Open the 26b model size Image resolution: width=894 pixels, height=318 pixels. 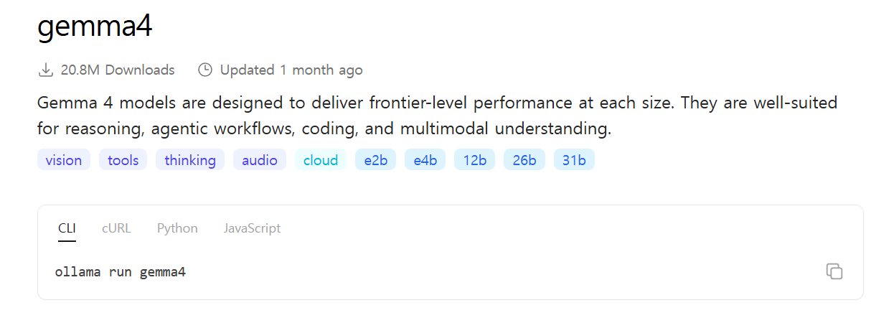pos(524,160)
